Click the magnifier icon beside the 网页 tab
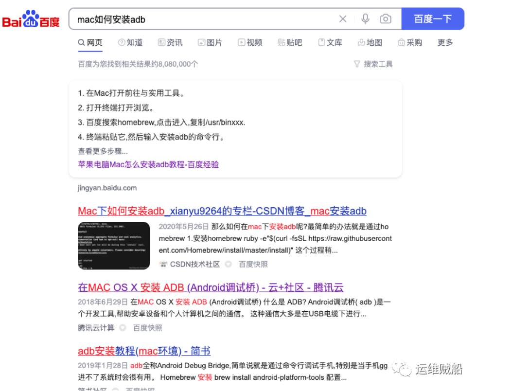This screenshot has height=391, width=512. tap(82, 42)
